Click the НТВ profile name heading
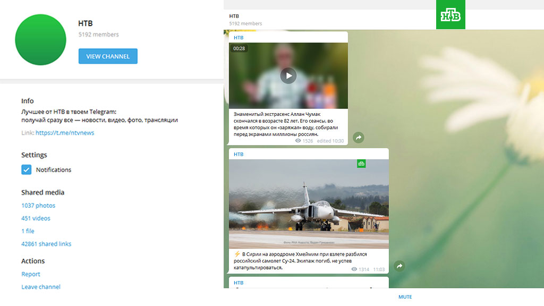544x306 pixels. (86, 23)
